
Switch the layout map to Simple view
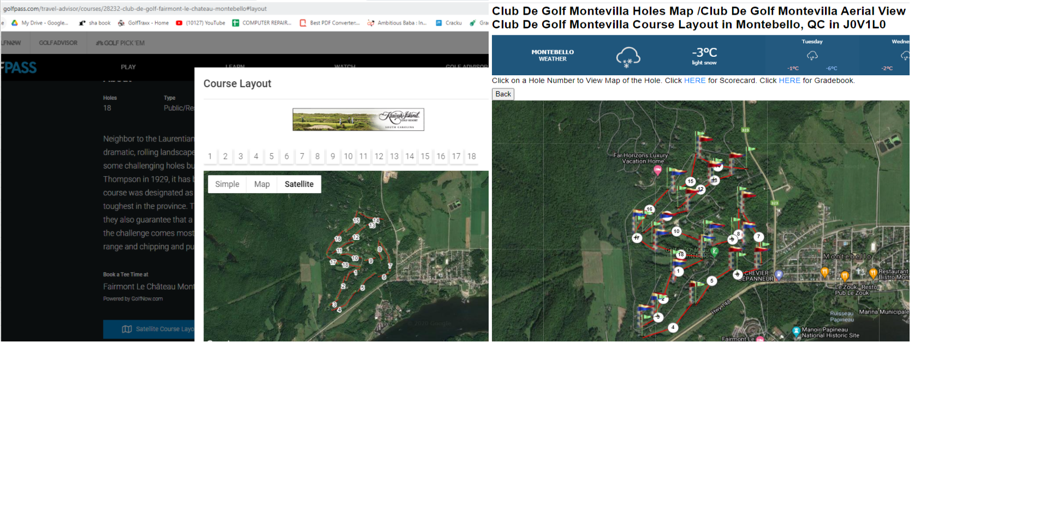pos(227,184)
